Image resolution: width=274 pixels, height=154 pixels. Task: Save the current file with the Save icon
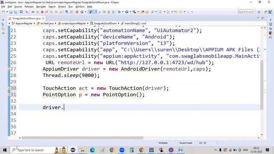(x=11, y=12)
